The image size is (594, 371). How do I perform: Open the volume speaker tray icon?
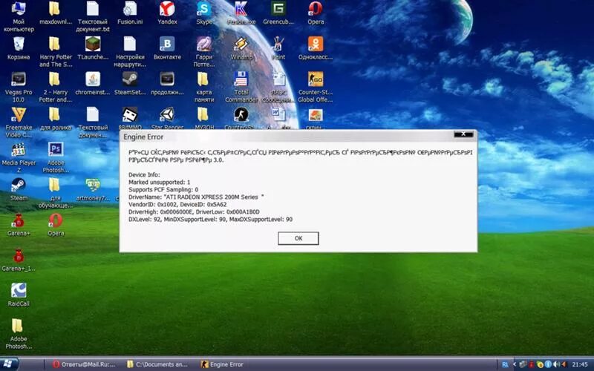tap(557, 364)
